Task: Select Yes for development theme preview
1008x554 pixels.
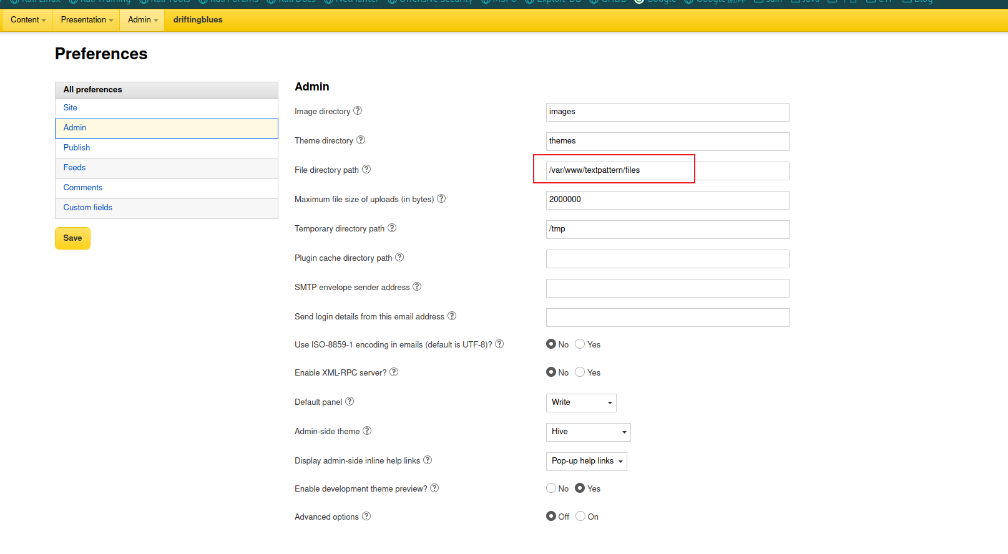Action: point(580,488)
